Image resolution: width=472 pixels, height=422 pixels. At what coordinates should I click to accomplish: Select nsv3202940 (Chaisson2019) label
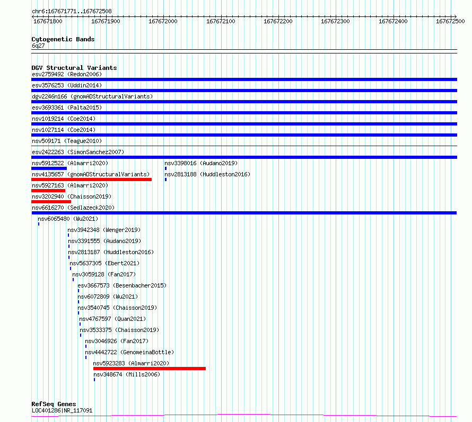coord(72,196)
